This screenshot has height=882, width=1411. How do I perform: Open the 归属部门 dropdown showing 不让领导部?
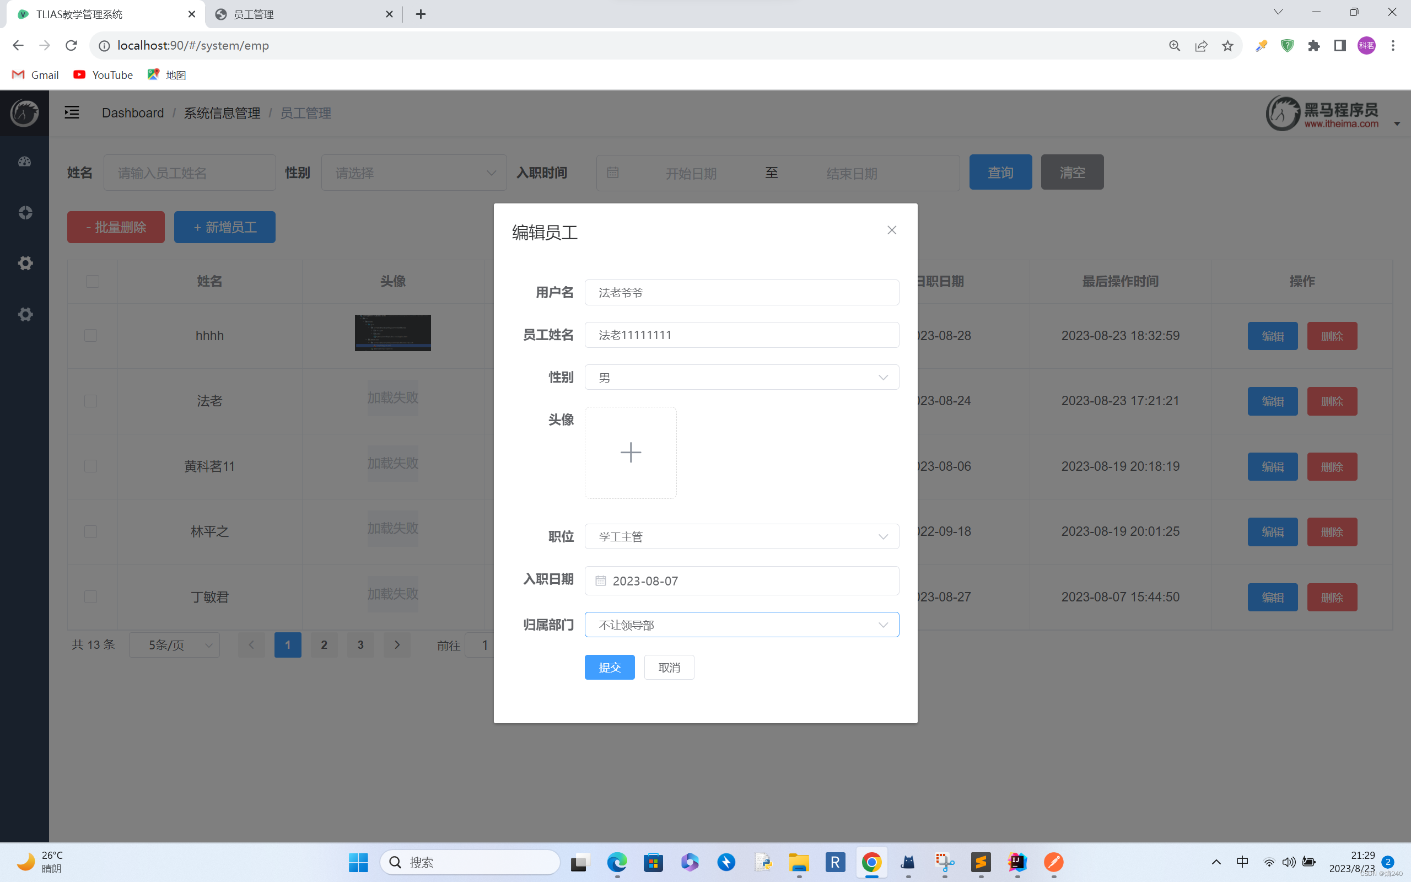[x=741, y=625]
